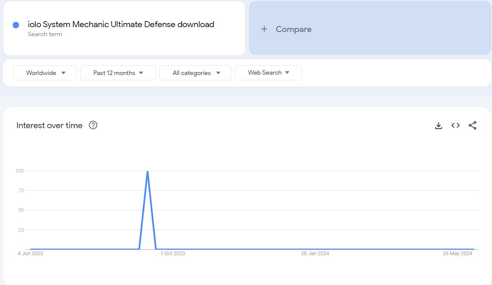The width and height of the screenshot is (492, 285).
Task: Click the 4 Jun 2023 axis label
Action: coord(30,253)
